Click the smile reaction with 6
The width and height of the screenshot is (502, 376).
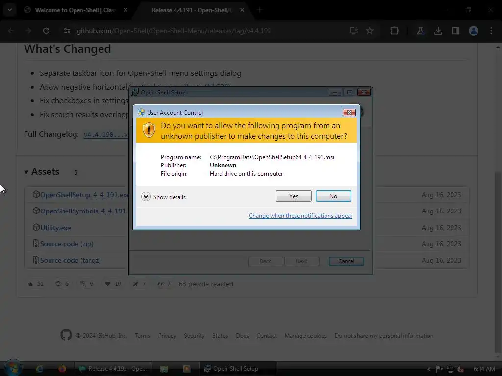tap(62, 284)
